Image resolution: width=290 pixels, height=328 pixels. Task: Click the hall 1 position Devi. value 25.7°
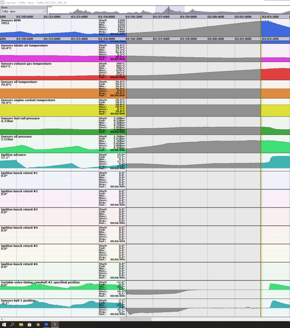[121, 309]
